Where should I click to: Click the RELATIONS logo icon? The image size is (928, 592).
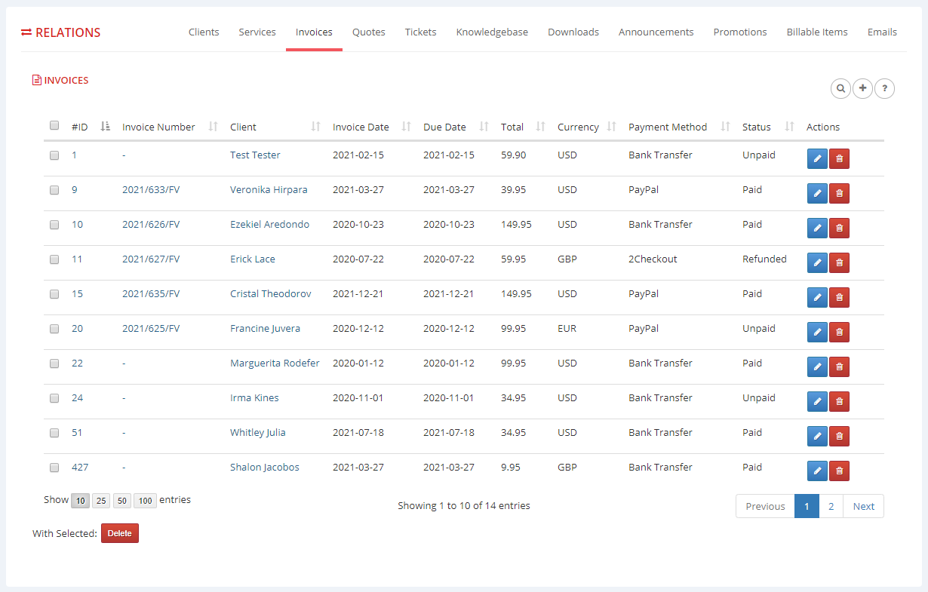tap(26, 32)
